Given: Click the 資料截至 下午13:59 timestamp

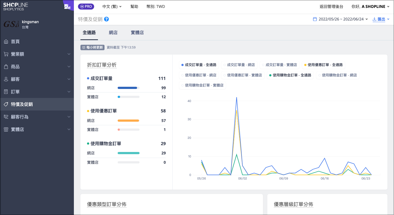Looking at the screenshot, I should pos(121,47).
